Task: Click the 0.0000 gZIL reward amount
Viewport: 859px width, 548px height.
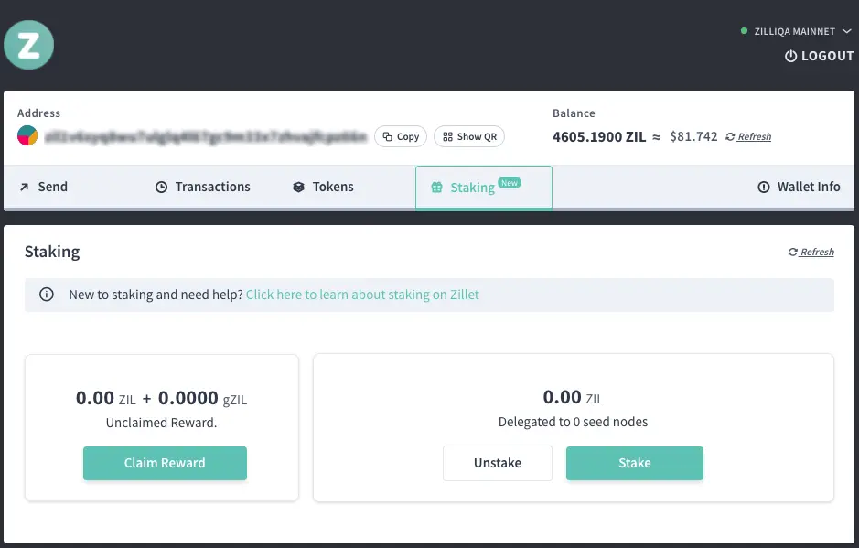Action: pyautogui.click(x=203, y=398)
